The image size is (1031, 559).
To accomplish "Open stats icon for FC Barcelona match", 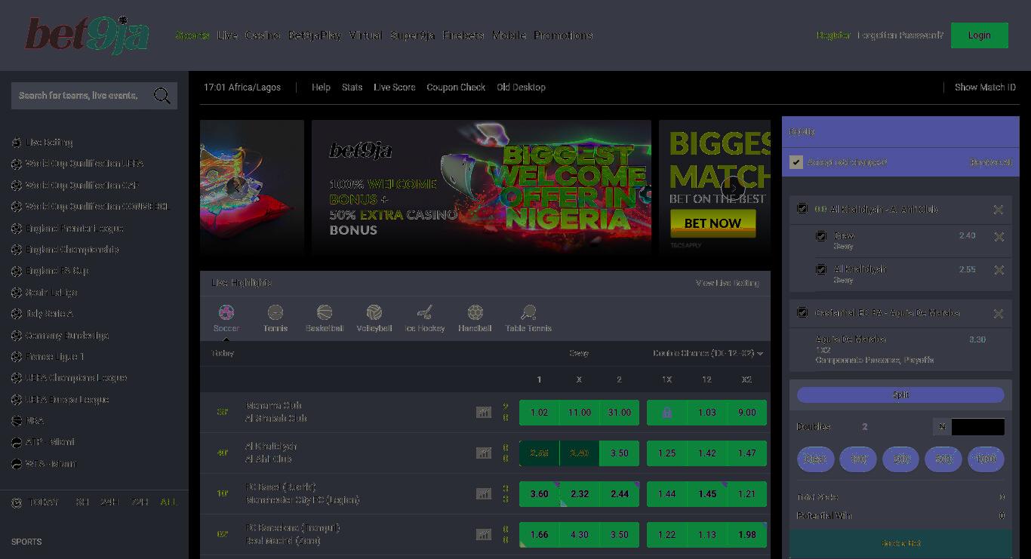I will tap(483, 534).
